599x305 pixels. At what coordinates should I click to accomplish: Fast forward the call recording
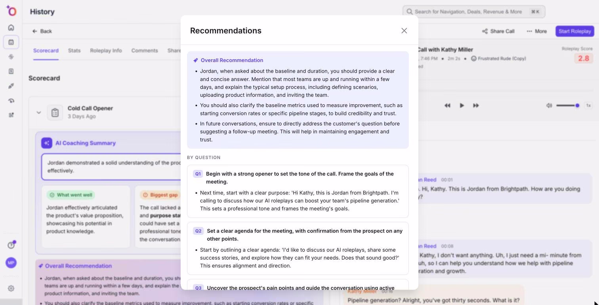[x=476, y=105]
